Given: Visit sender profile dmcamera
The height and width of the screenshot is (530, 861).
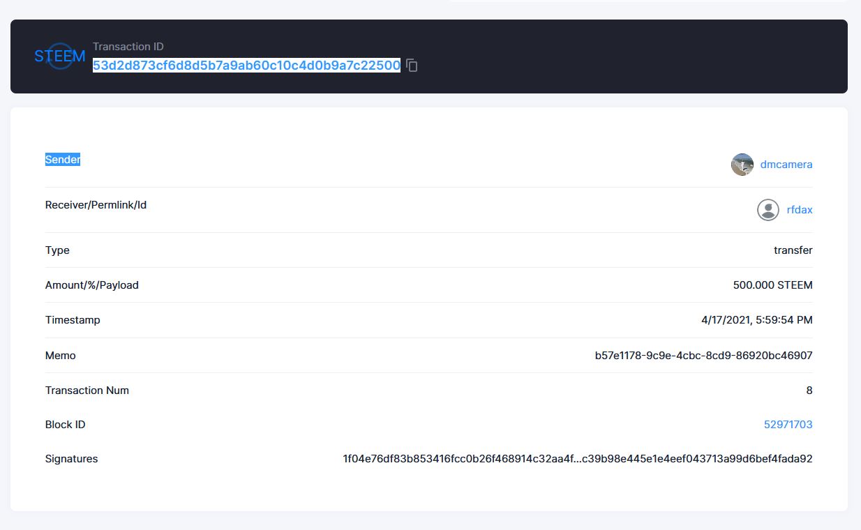Looking at the screenshot, I should click(786, 165).
